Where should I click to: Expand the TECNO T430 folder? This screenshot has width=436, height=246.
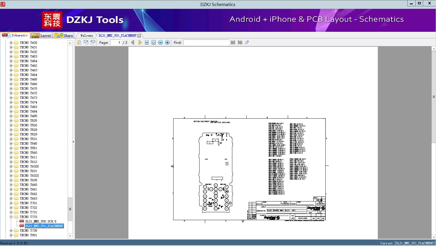[11, 43]
